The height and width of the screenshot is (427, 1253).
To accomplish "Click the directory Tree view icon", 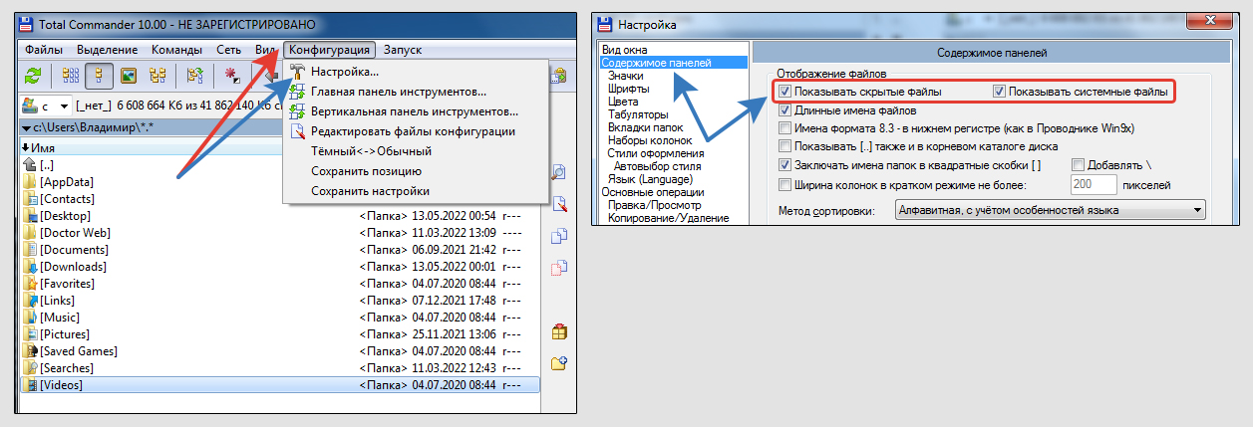I will [157, 76].
